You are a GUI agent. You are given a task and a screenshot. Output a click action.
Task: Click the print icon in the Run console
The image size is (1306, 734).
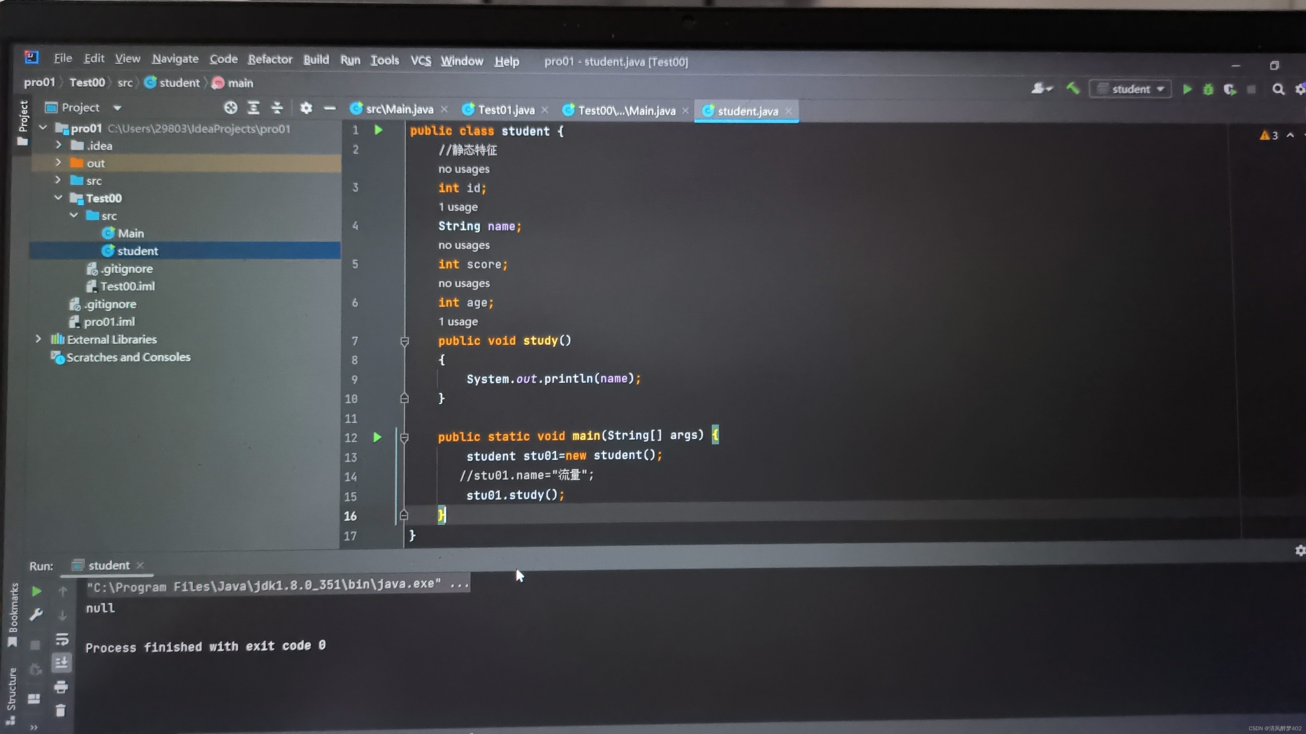pos(61,687)
